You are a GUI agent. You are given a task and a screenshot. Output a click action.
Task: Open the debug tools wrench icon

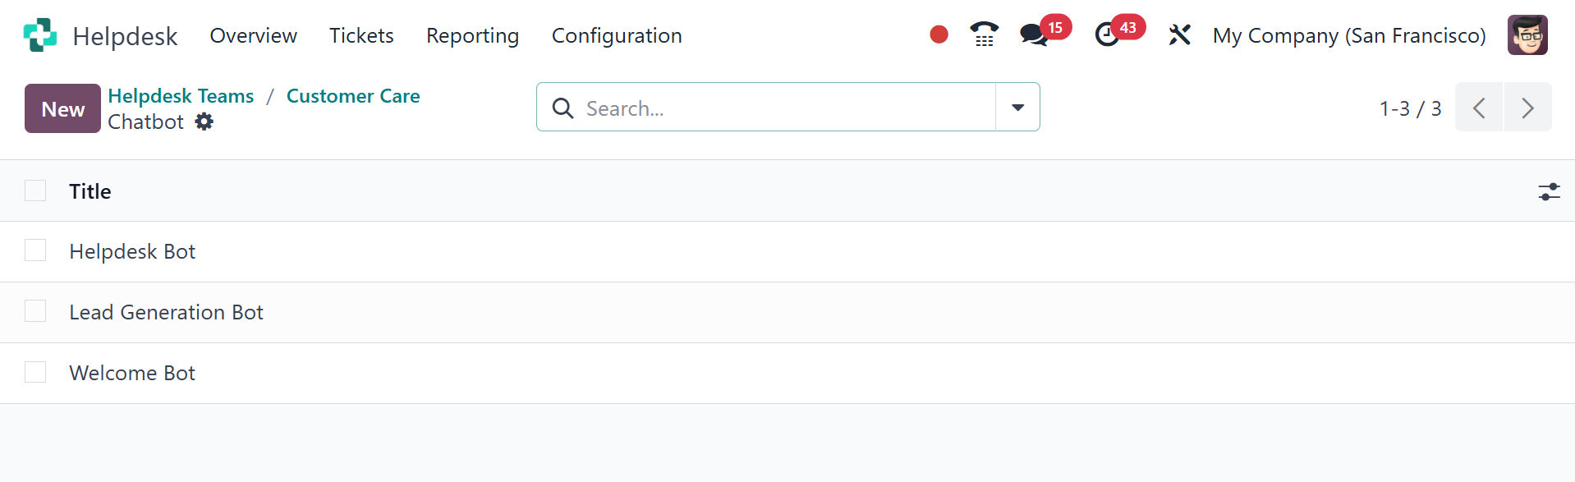click(1179, 35)
